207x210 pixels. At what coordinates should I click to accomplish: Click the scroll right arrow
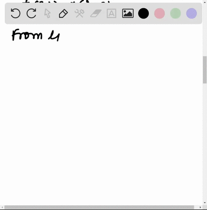[200, 207]
